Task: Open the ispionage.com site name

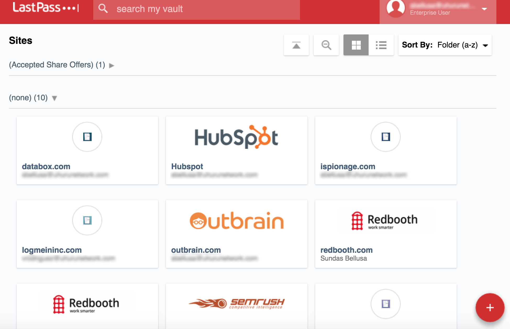Action: (348, 166)
